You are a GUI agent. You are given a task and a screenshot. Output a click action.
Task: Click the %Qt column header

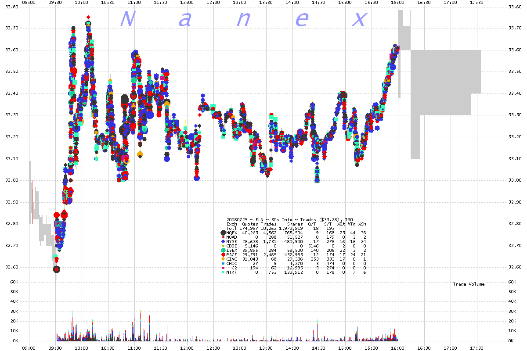tap(341, 224)
